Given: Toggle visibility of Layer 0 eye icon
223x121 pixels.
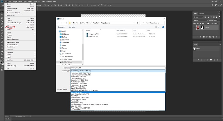Looking at the screenshot, I should (194, 28).
